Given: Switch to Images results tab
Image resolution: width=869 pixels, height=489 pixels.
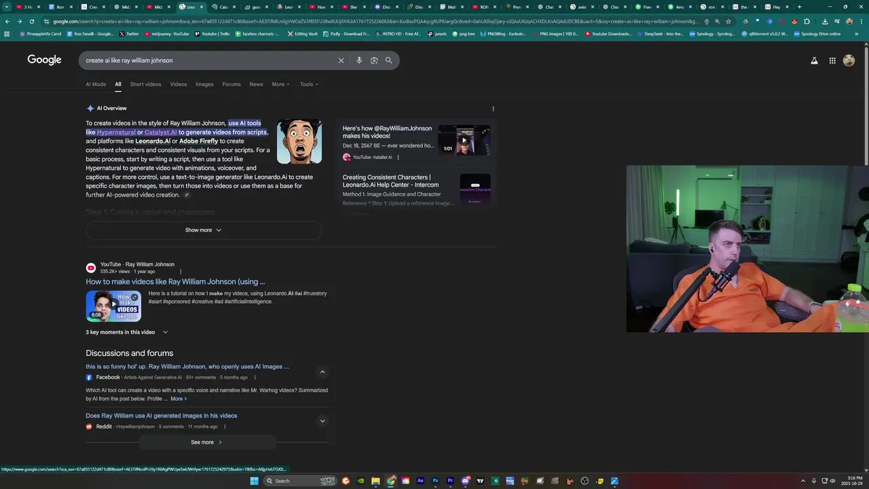Looking at the screenshot, I should click(x=204, y=84).
